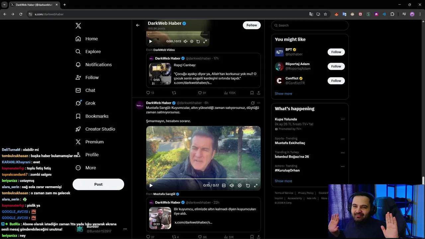Viewport: 425px width, 239px height.
Task: Open Notifications in the sidebar
Action: tap(94, 65)
